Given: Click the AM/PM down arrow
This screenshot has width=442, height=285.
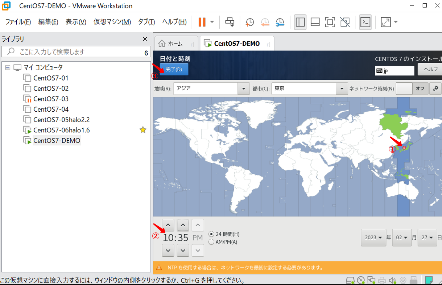Looking at the screenshot, I should point(198,250).
